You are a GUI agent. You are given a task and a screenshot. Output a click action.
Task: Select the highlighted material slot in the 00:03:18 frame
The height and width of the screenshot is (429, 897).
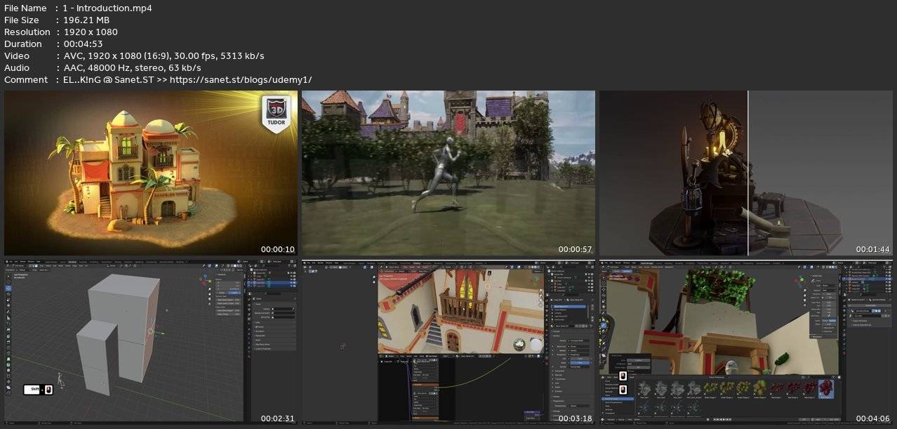[569, 307]
